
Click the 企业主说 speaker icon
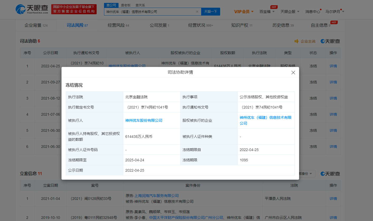296,41
